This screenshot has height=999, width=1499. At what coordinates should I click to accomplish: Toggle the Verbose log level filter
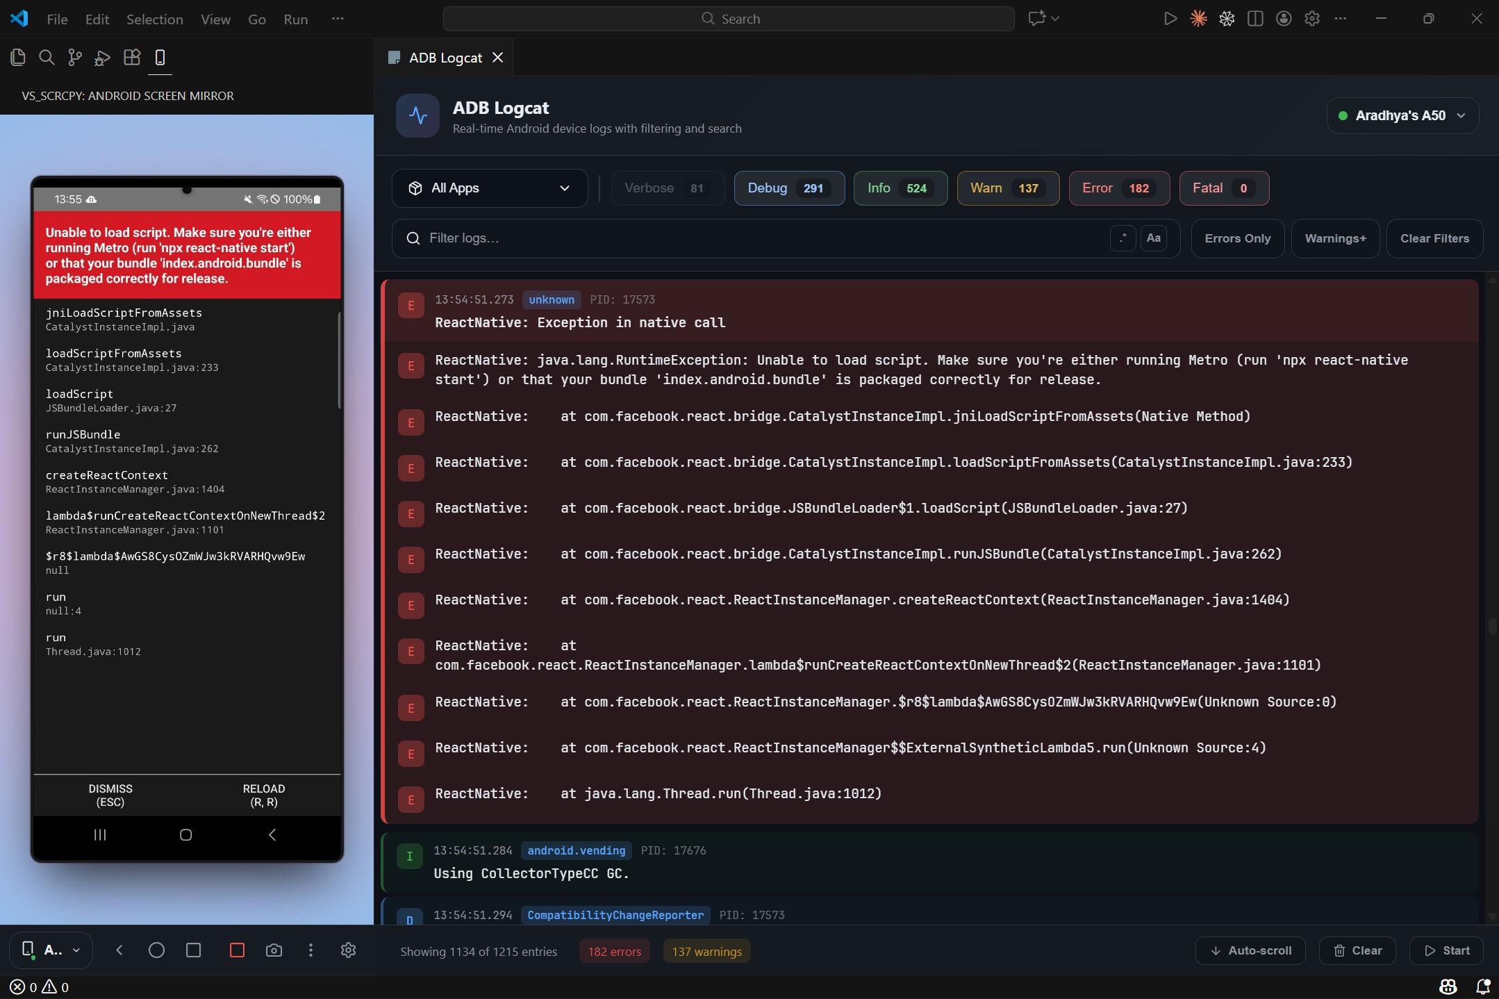click(667, 188)
